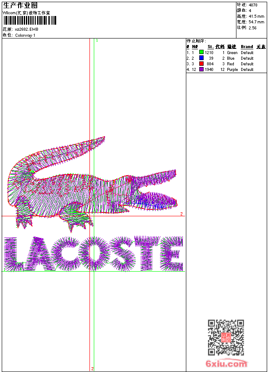Viewport: 268px width, 372px height.
Task: Click the blue color swatch in row 2
Action: 201,58
